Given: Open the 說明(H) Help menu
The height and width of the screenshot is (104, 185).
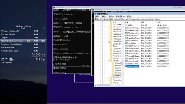Looking at the screenshot, I should (x=129, y=16).
